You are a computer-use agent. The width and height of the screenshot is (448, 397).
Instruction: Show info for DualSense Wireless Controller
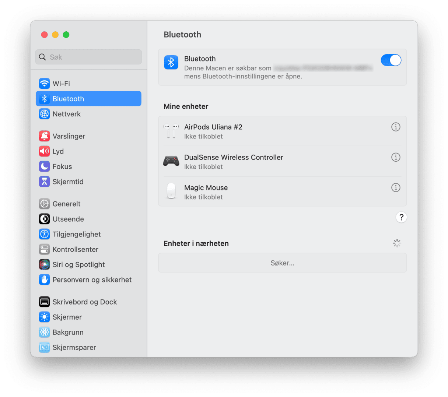point(396,157)
